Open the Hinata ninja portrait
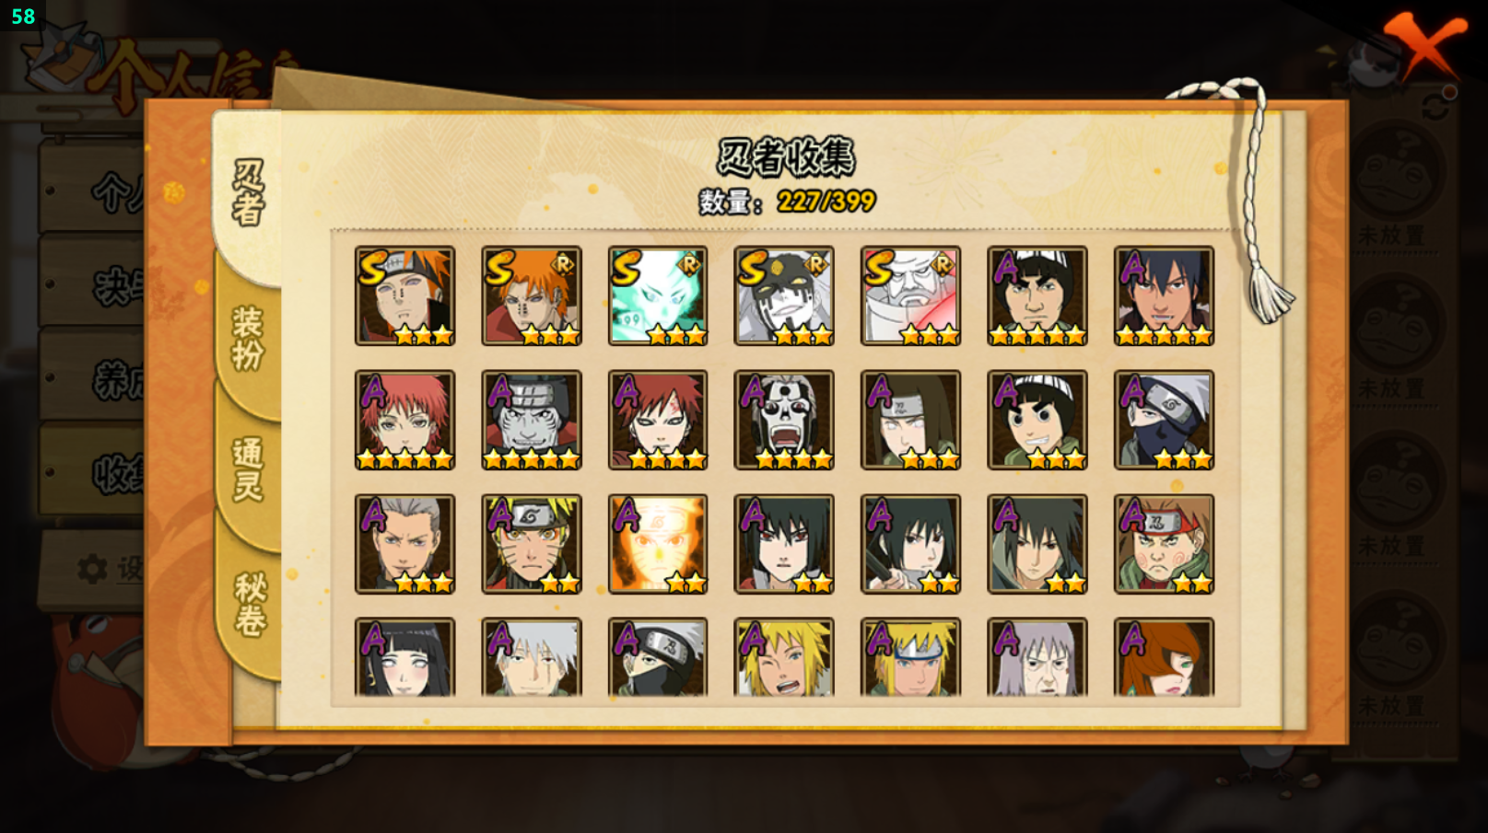The height and width of the screenshot is (833, 1488). [404, 657]
